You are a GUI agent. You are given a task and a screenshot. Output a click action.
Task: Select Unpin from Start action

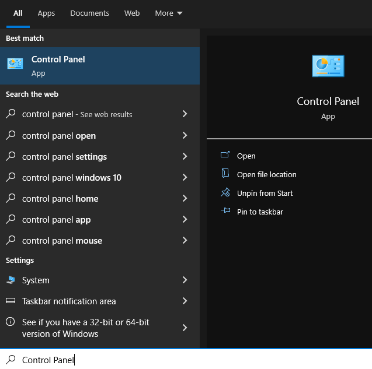265,194
